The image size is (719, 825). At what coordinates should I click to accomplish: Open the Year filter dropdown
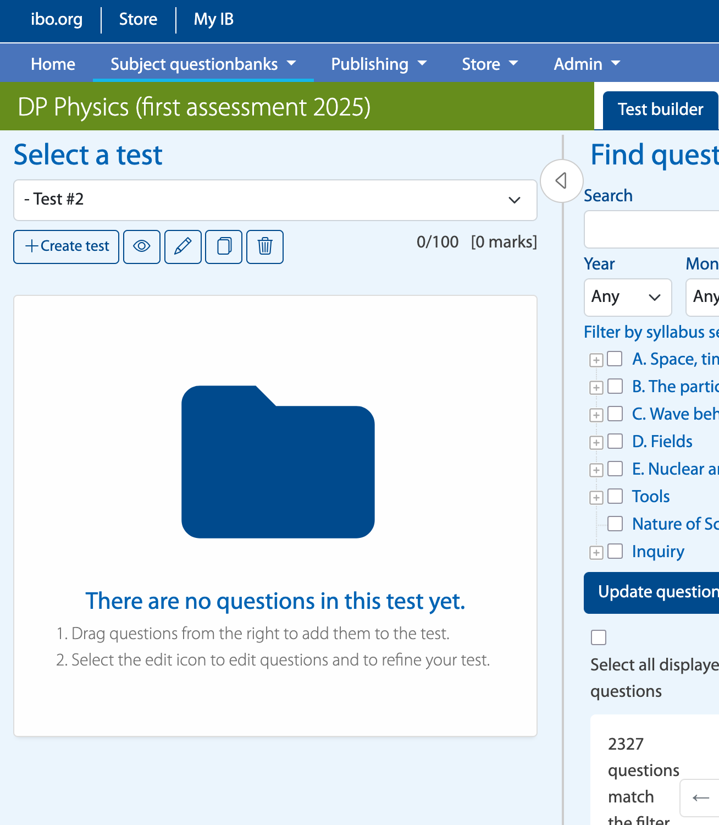(x=627, y=297)
